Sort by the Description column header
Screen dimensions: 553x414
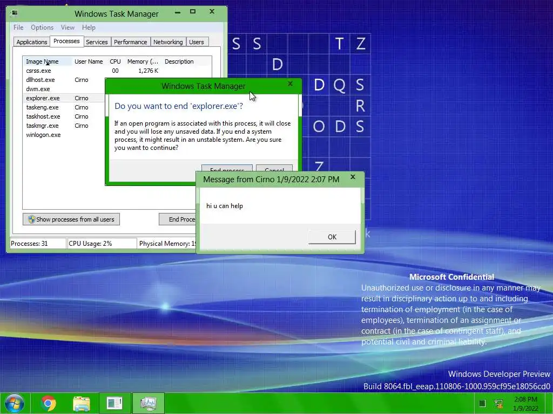tap(179, 61)
